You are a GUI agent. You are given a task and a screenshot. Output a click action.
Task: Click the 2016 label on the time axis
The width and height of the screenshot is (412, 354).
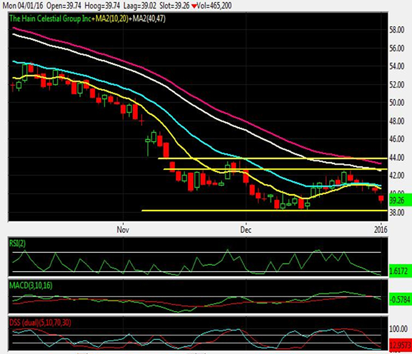click(x=380, y=230)
